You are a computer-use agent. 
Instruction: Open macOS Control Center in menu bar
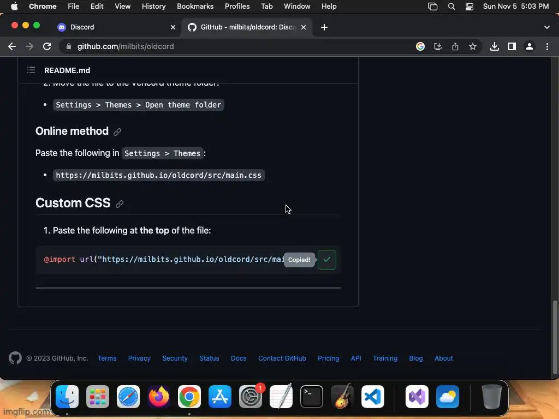(469, 6)
